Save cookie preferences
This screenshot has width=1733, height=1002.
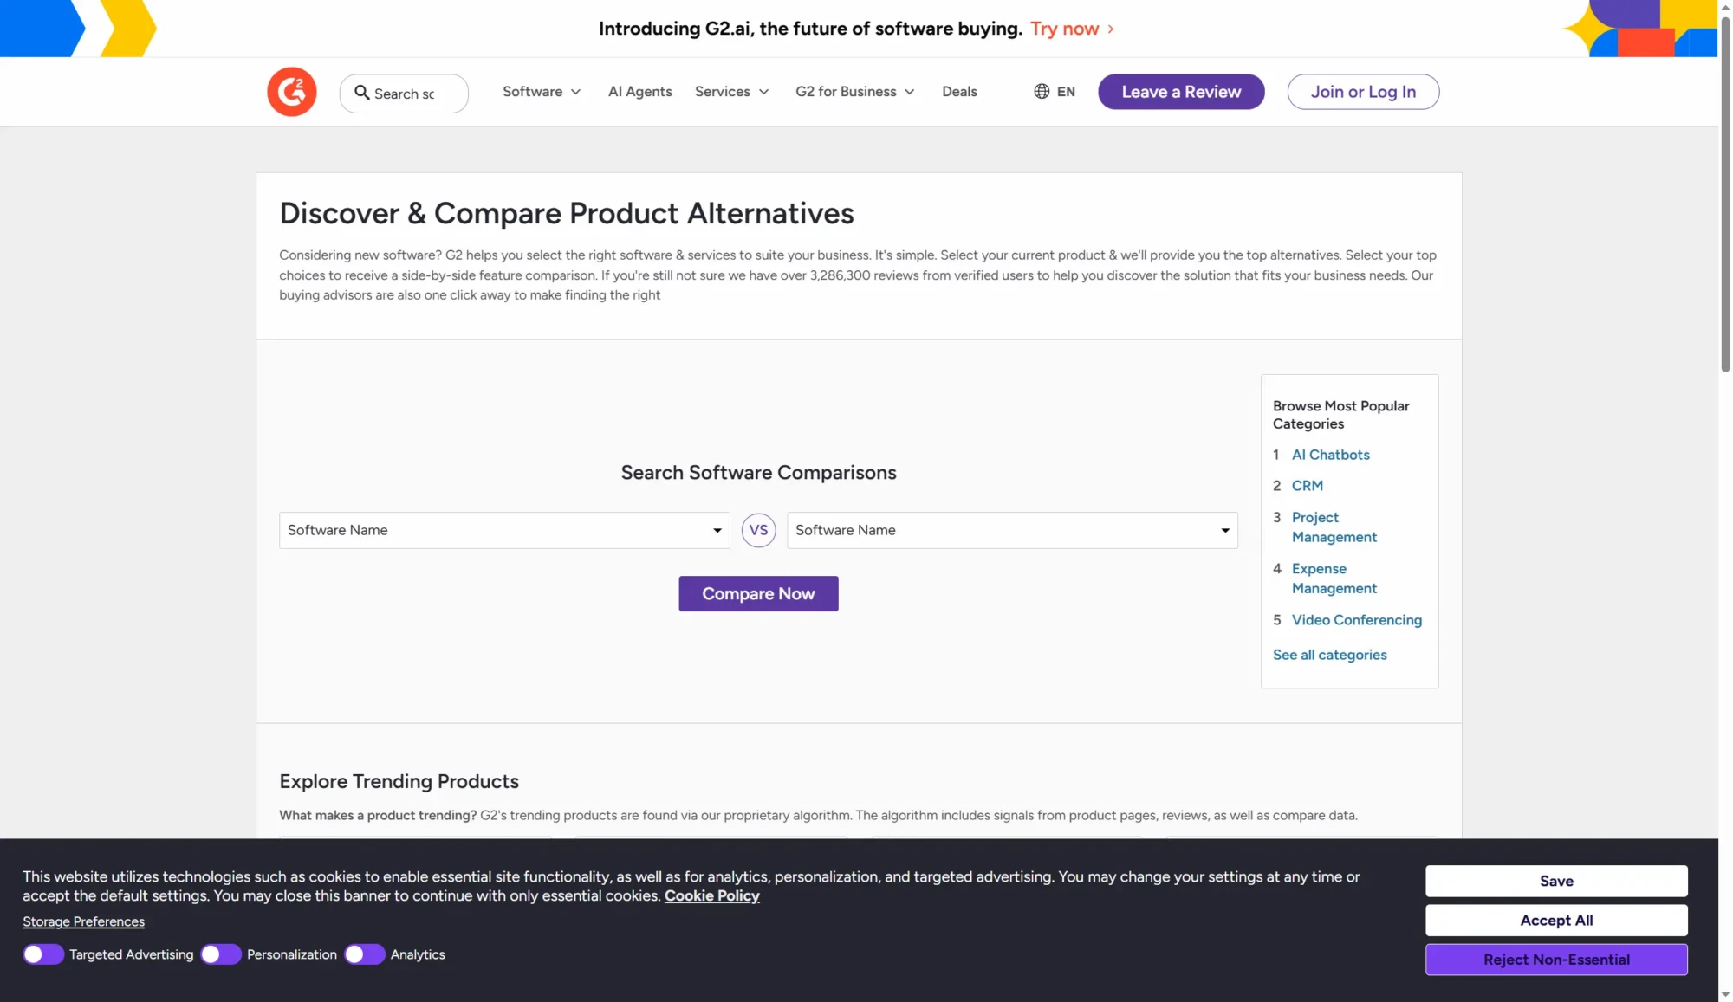(x=1556, y=881)
